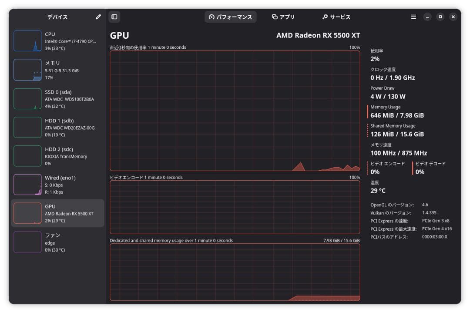Click the CPU mini graph thumbnail
470x313 pixels.
[x=27, y=41]
